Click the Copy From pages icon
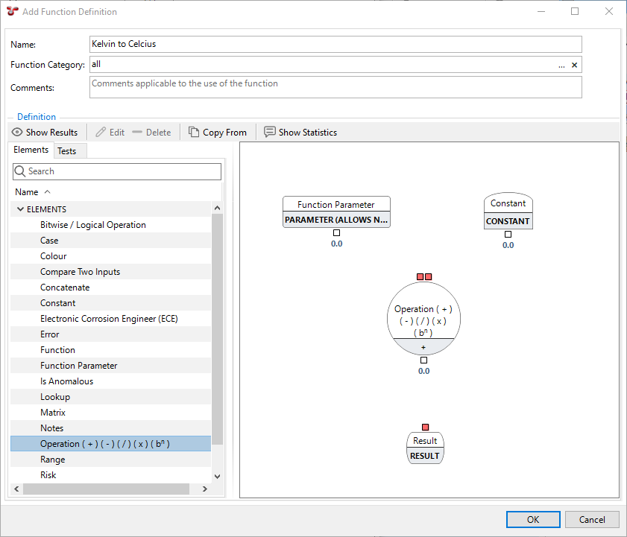Screen dimensions: 627x537 tap(194, 133)
